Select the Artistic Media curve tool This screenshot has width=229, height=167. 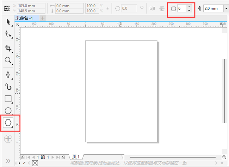click(x=8, y=87)
